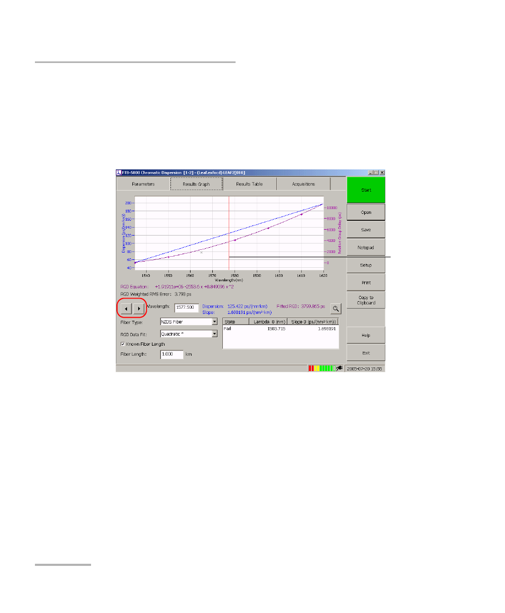Minimize the Chromatic Dispersion window
The width and height of the screenshot is (505, 613).
coord(371,173)
